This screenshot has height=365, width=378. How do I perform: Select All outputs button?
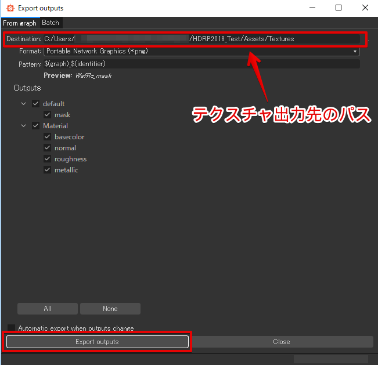tap(48, 309)
